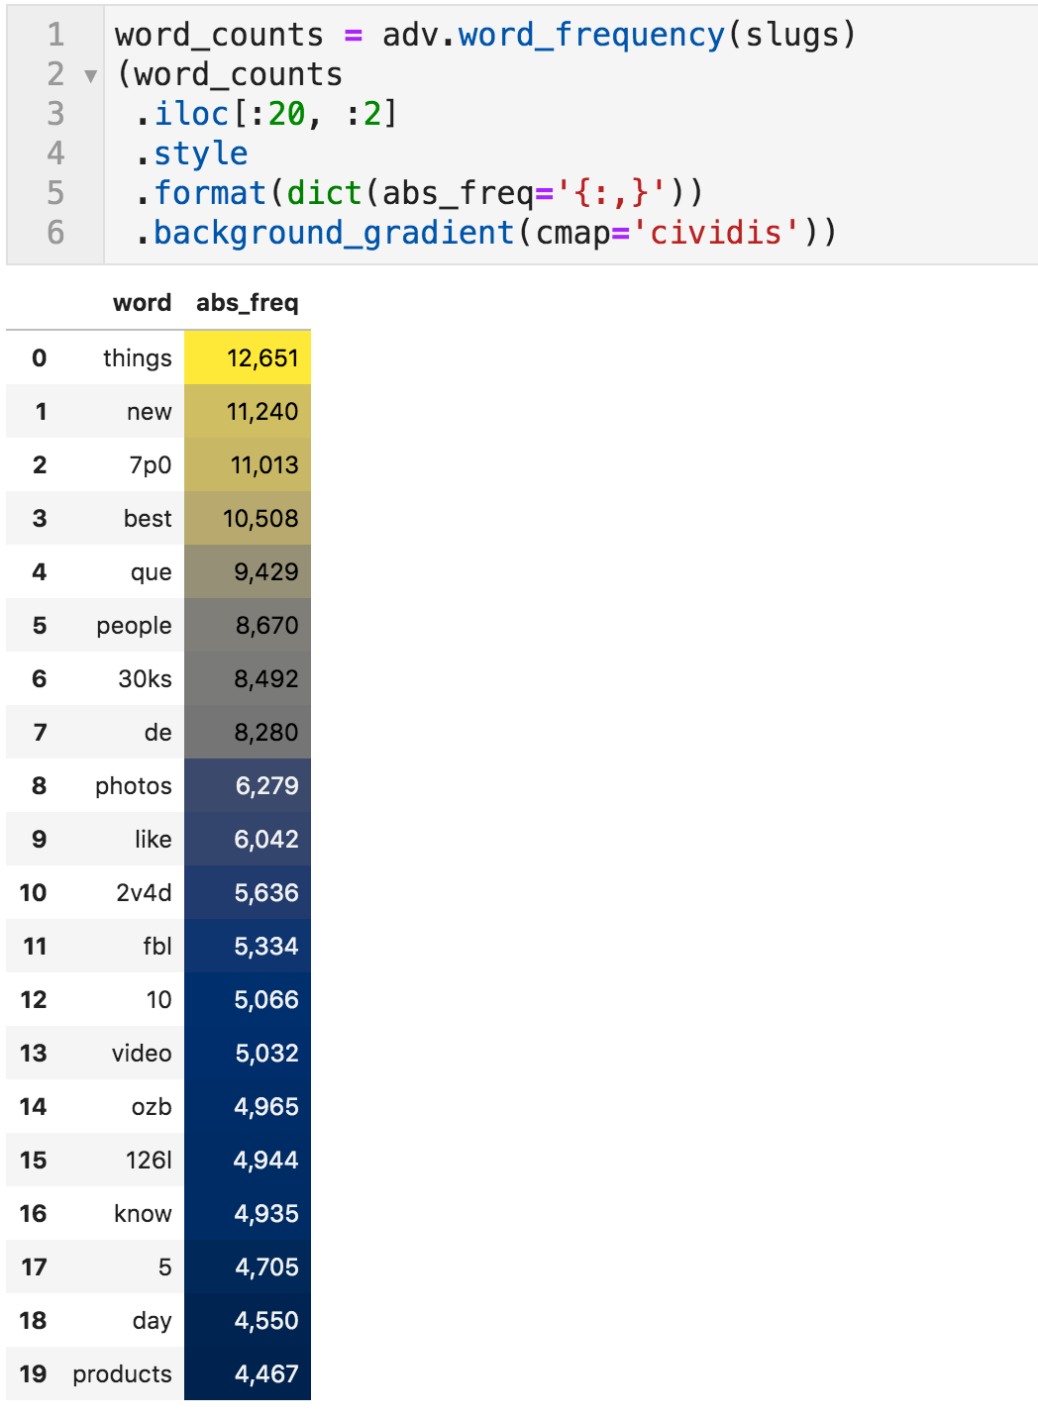
Task: Click line number 1 in the gutter
Action: (x=55, y=35)
